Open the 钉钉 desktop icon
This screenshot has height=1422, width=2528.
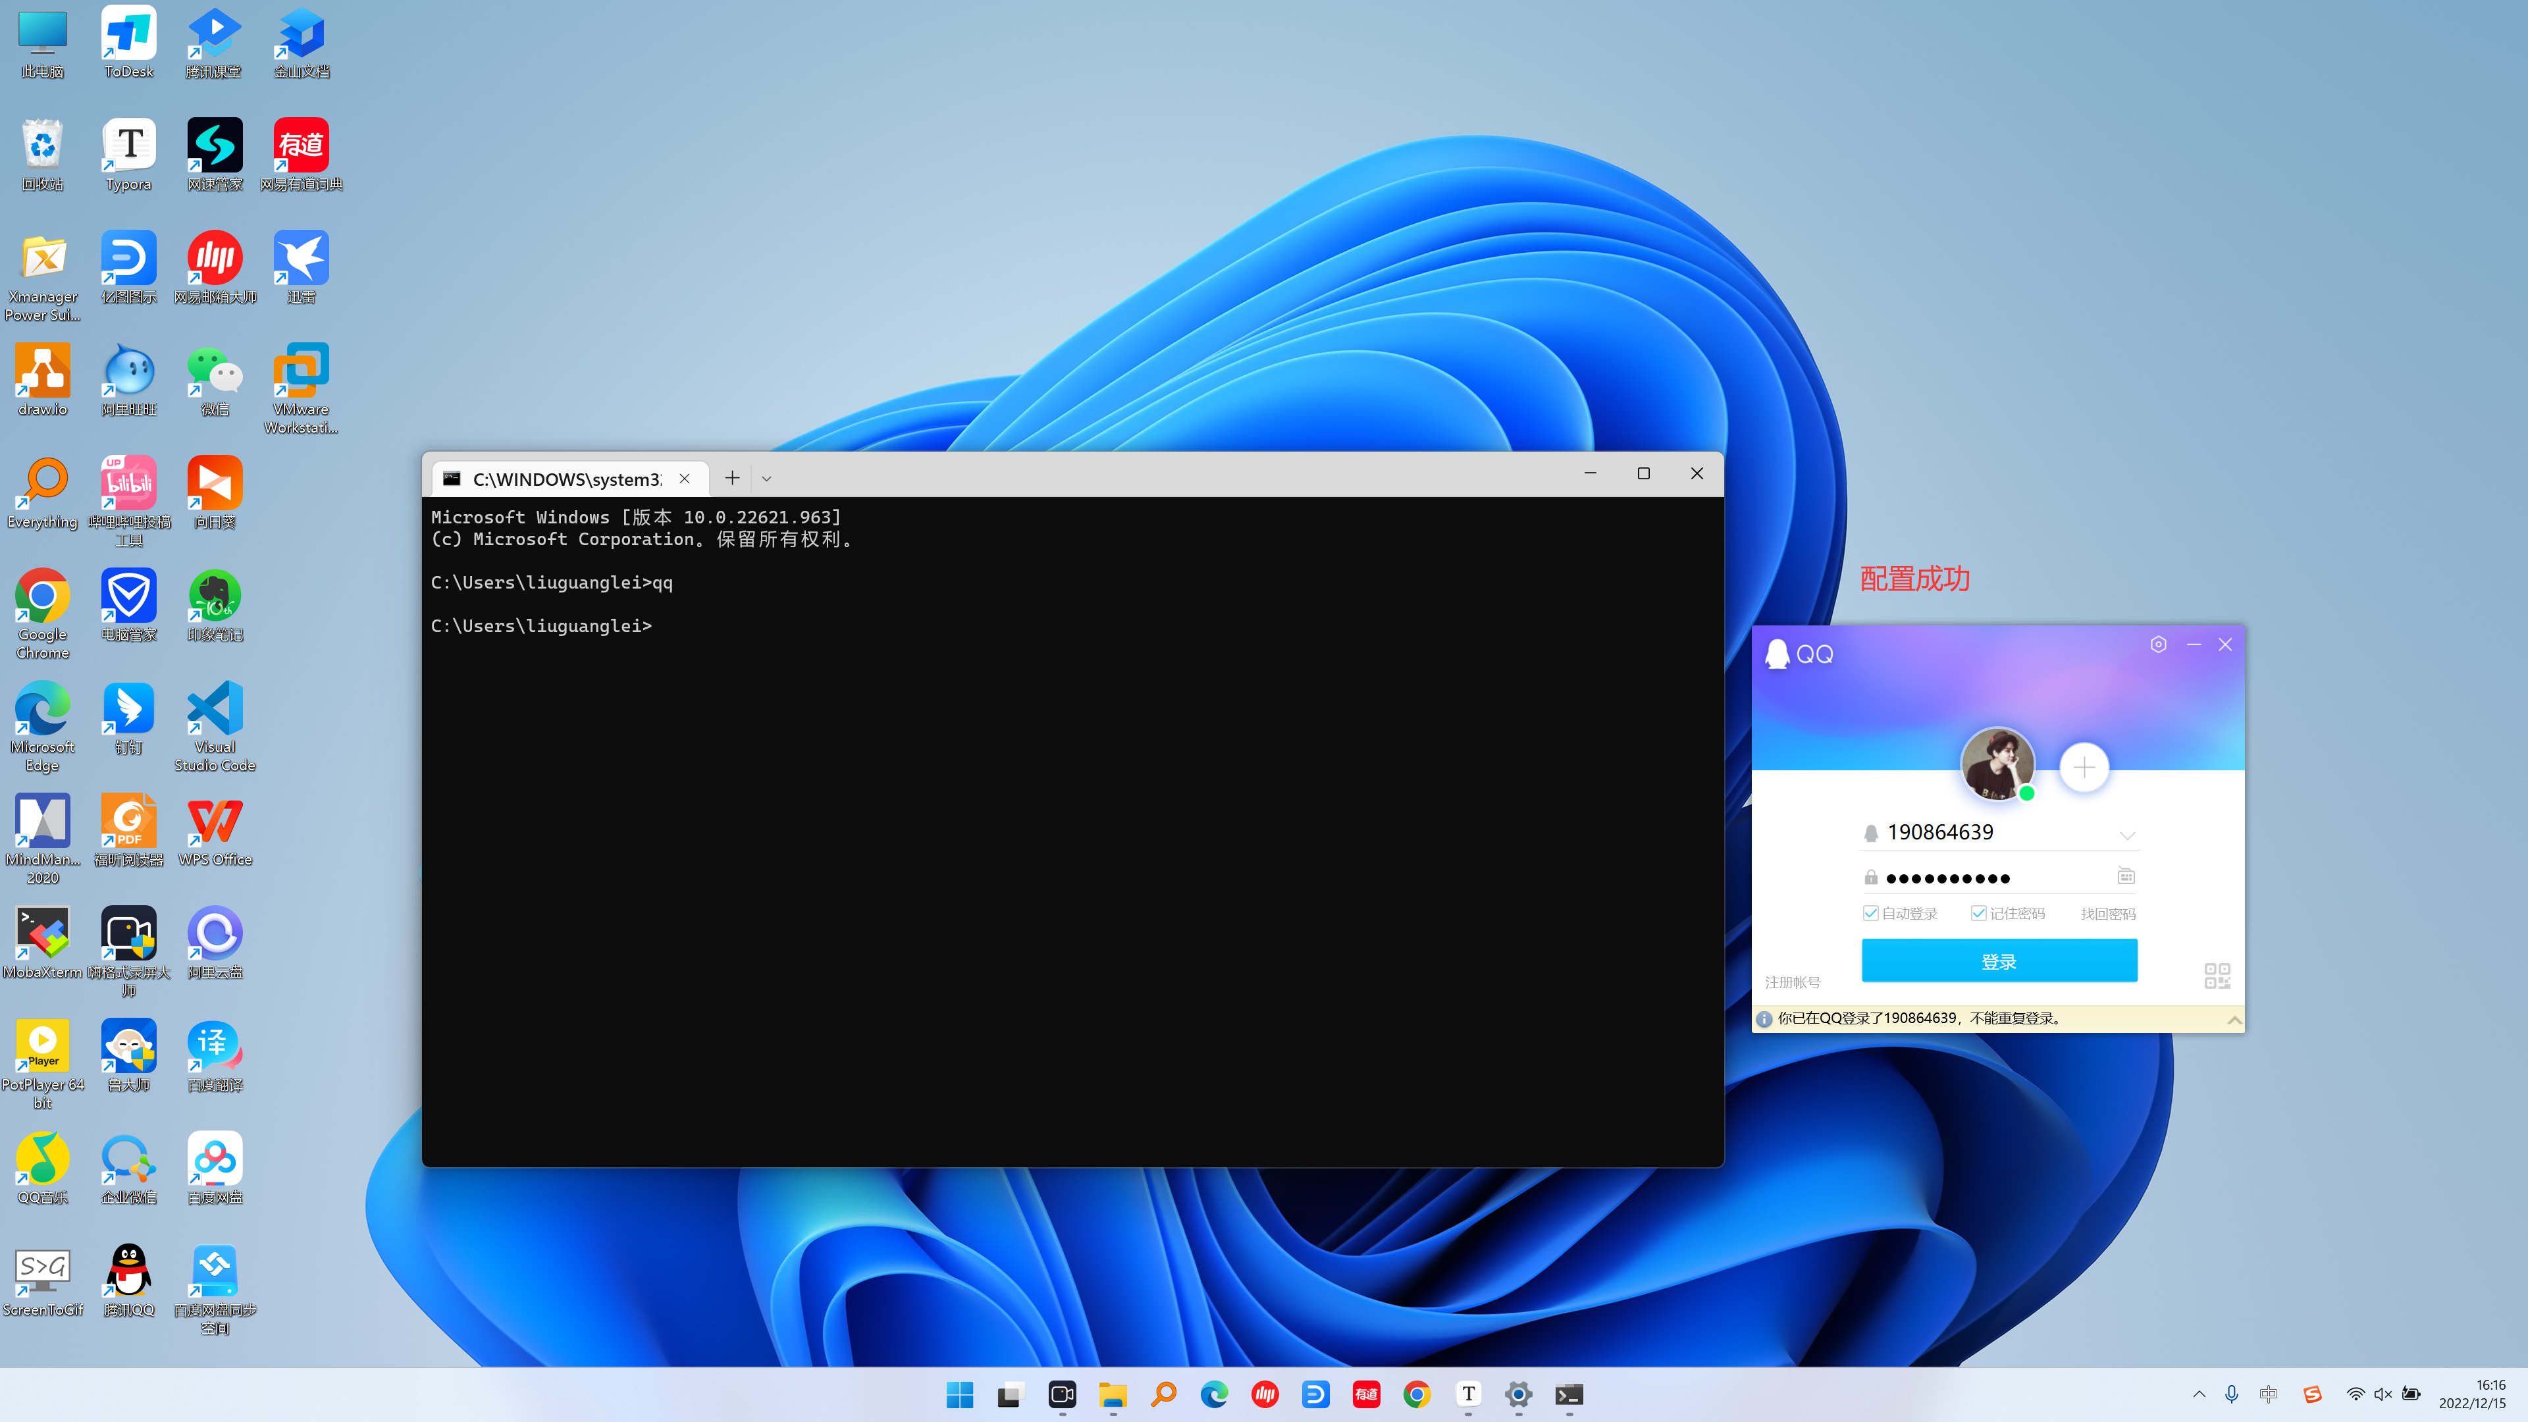128,718
